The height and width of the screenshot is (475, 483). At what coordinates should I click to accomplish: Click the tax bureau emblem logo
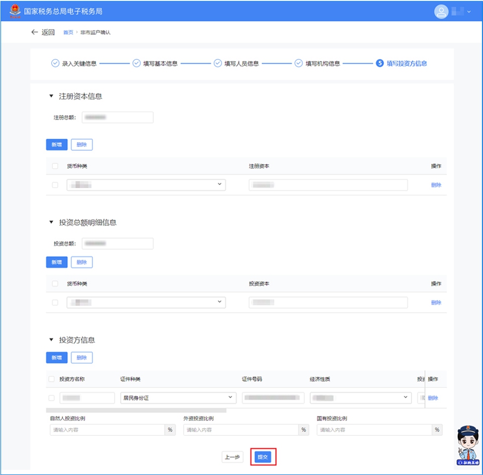(15, 11)
